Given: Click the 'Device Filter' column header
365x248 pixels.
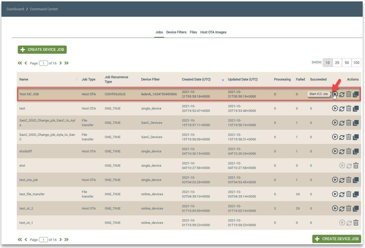Looking at the screenshot, I should [x=151, y=79].
